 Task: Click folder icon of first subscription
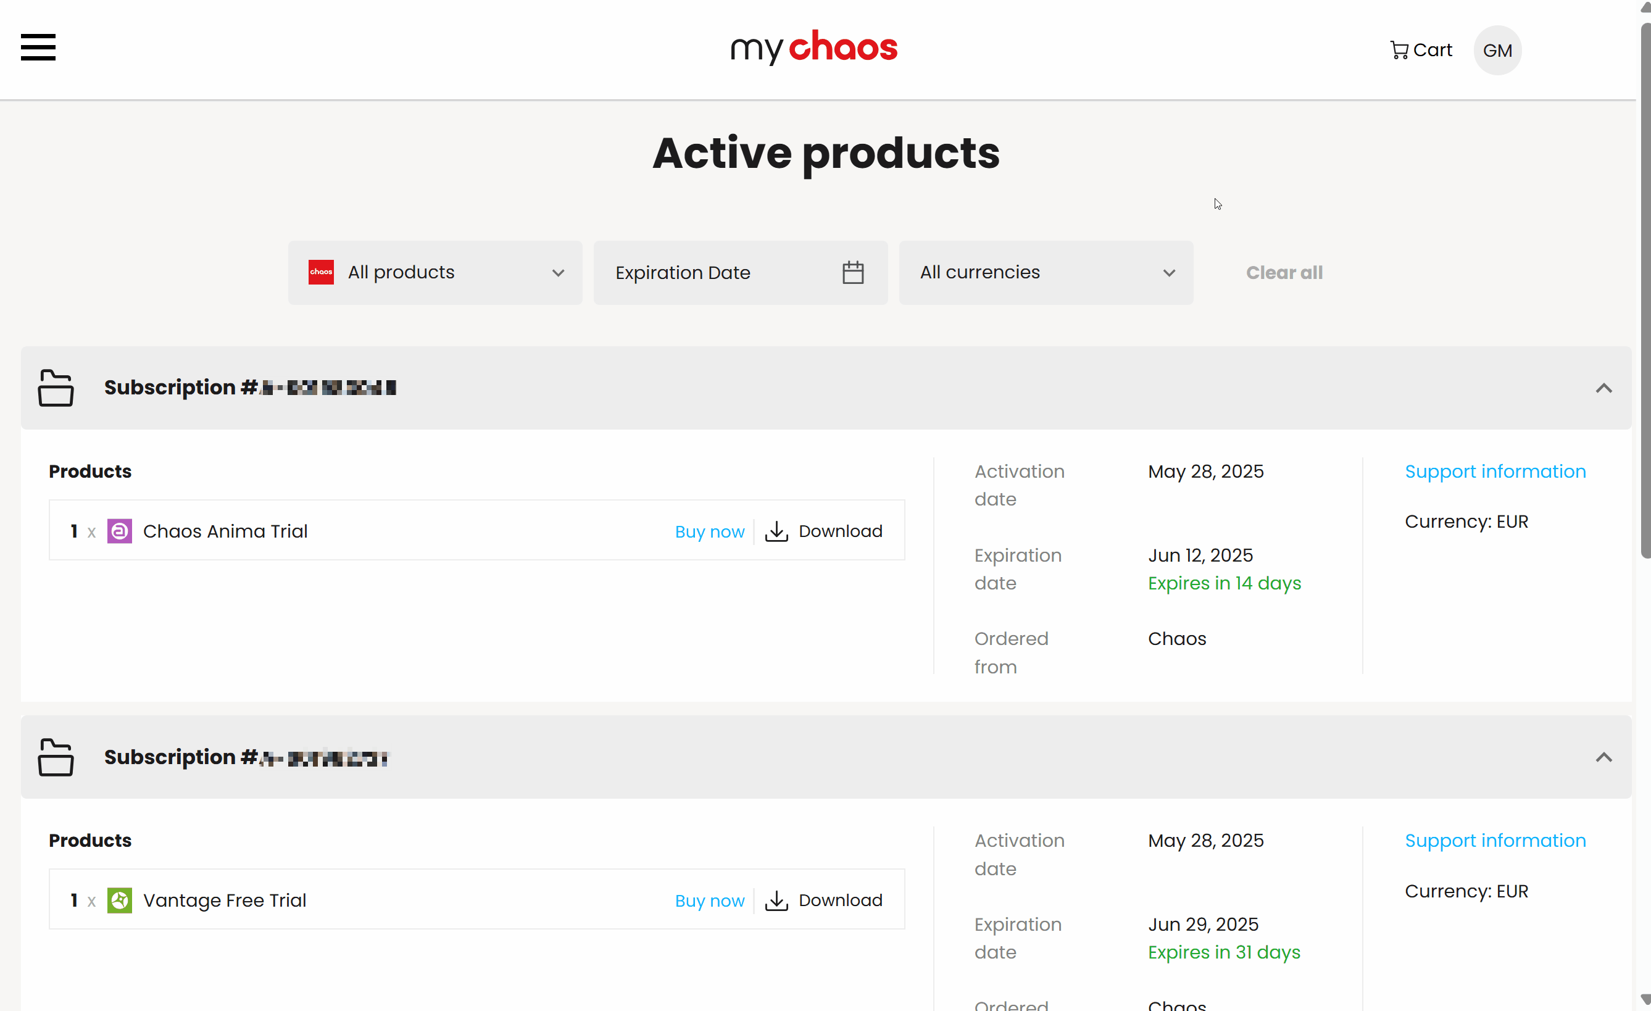click(56, 387)
